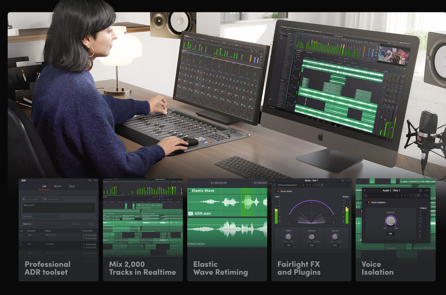Click the ADR.wav clip waveform icon
Screen dimensions: 446x295
coord(190,213)
